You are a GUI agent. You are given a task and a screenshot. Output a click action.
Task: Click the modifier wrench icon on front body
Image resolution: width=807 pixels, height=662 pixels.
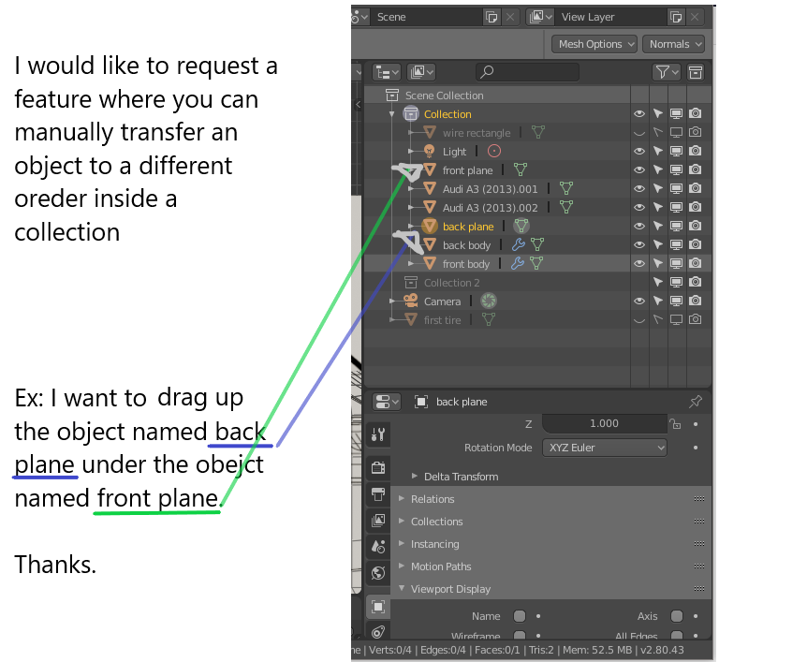click(x=517, y=263)
